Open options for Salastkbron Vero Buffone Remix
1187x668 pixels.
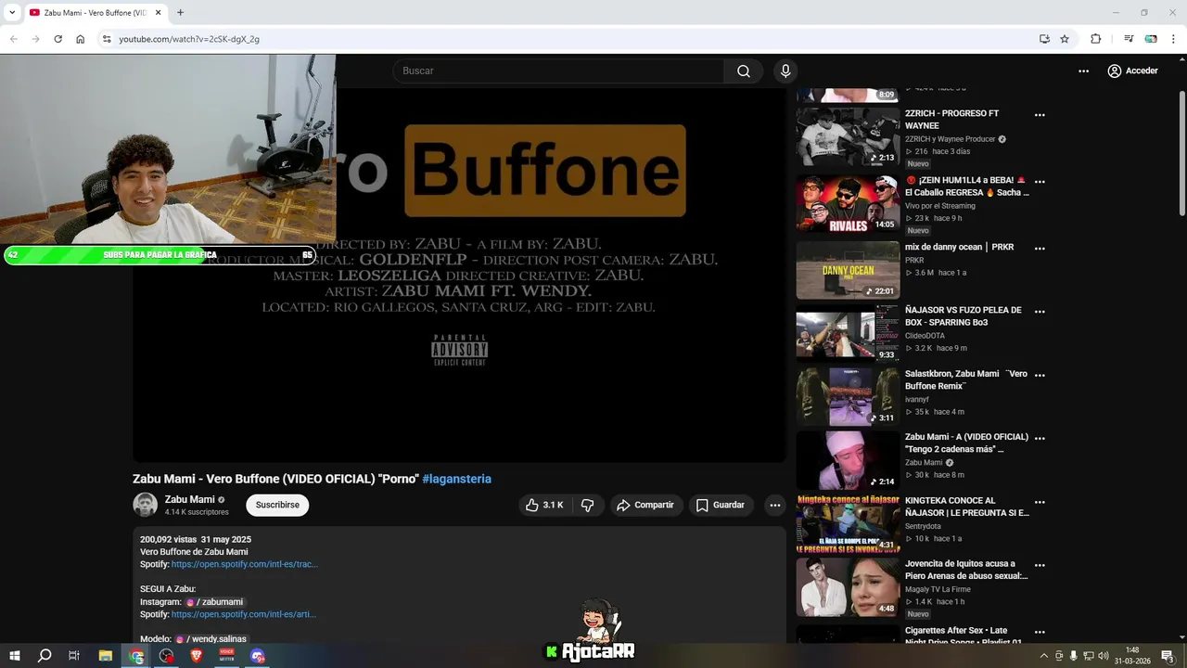(x=1040, y=375)
